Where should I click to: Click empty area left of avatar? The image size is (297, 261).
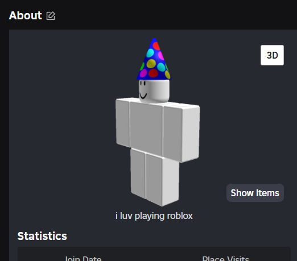[63, 123]
